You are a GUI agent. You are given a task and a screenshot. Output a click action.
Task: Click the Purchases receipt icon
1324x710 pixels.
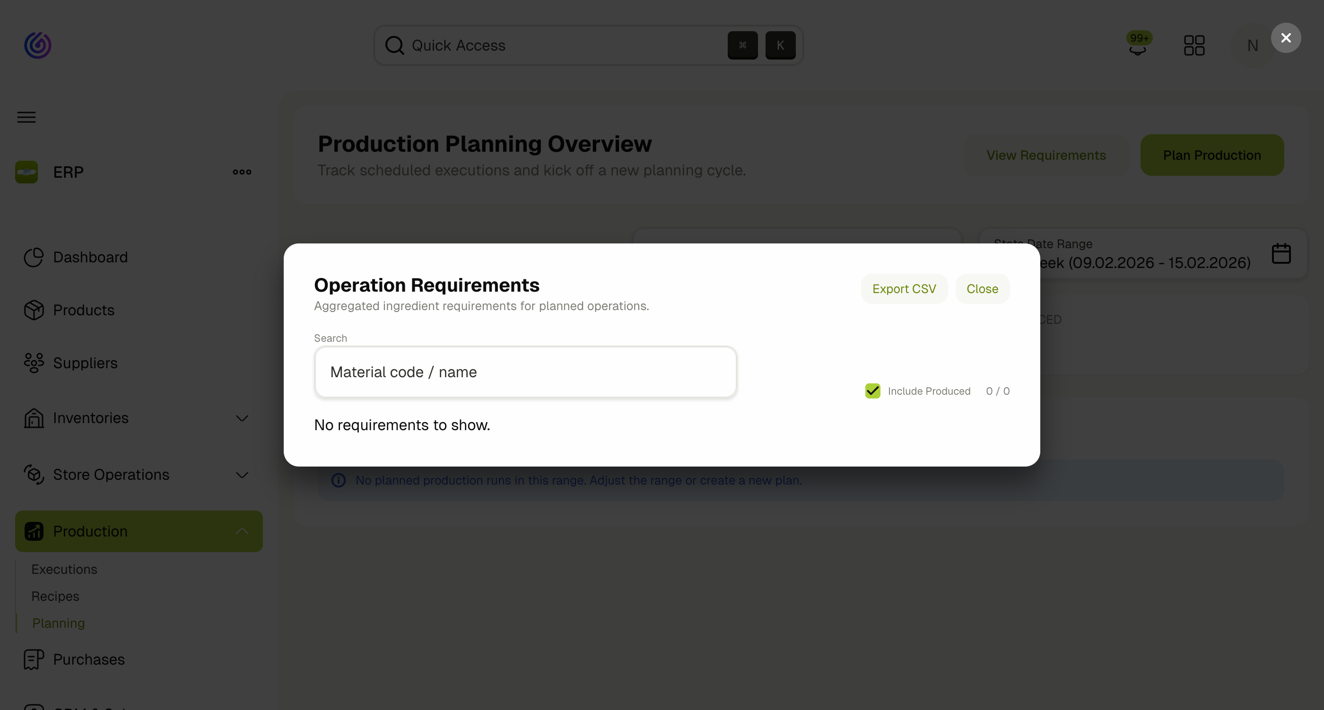33,659
